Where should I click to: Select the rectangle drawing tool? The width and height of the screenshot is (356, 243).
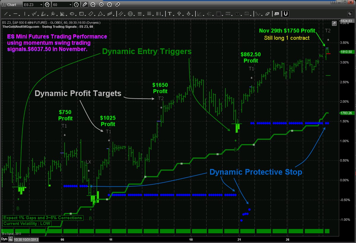point(82,14)
